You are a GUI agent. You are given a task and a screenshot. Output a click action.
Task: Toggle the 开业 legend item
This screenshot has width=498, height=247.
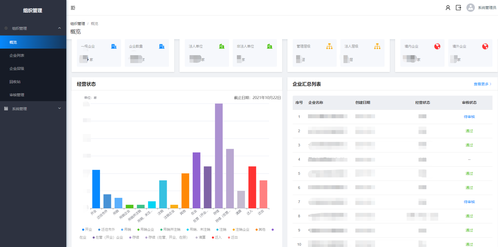(x=87, y=229)
